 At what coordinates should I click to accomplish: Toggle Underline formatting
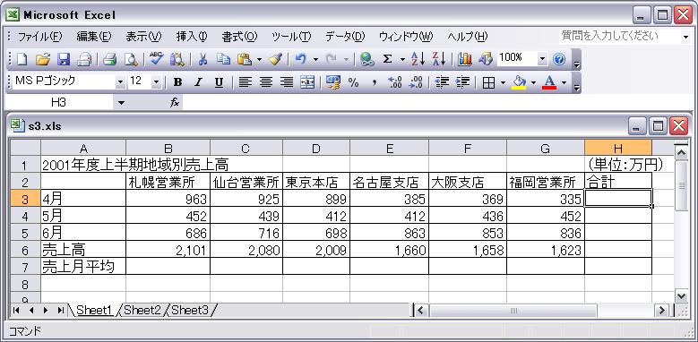(x=219, y=82)
